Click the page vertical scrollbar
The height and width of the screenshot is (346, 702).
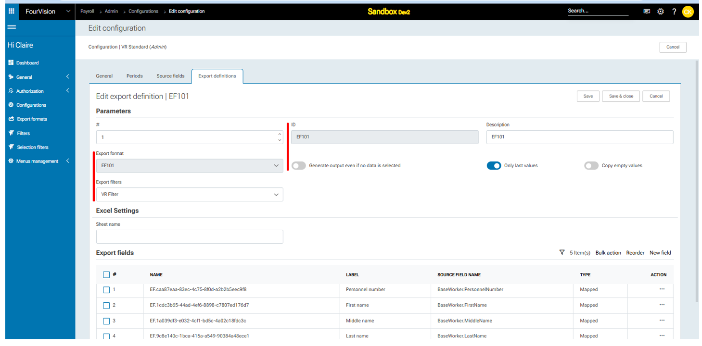click(x=697, y=181)
